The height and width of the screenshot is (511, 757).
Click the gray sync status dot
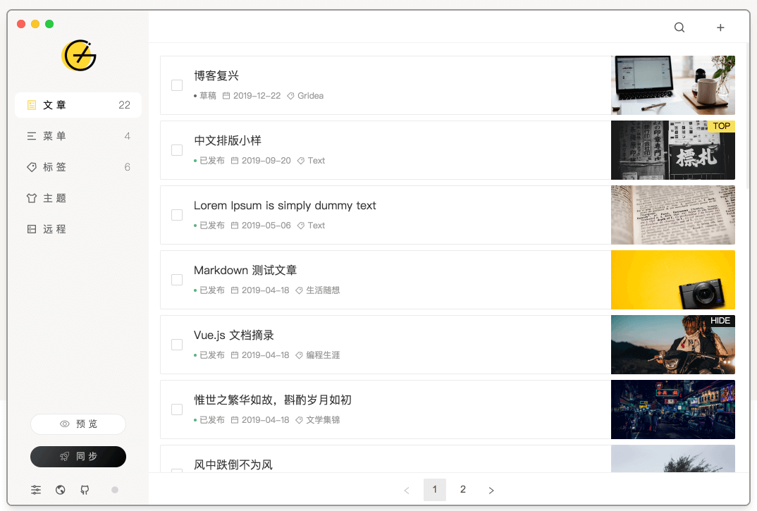[x=114, y=489]
